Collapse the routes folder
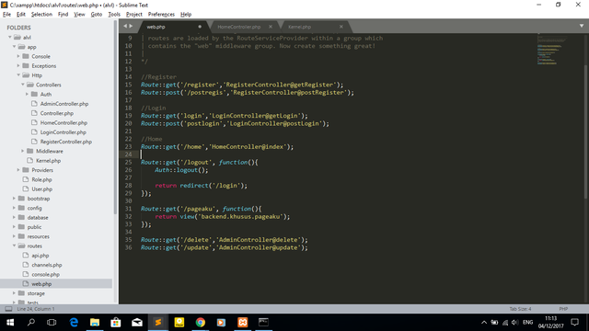The width and height of the screenshot is (589, 331). 15,245
